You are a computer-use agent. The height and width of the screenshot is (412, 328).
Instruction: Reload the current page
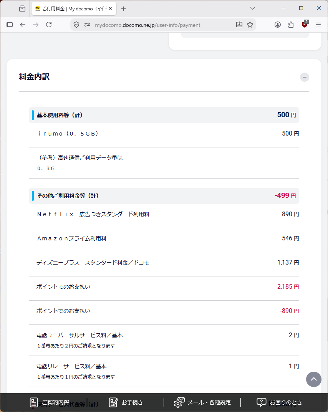[x=49, y=25]
